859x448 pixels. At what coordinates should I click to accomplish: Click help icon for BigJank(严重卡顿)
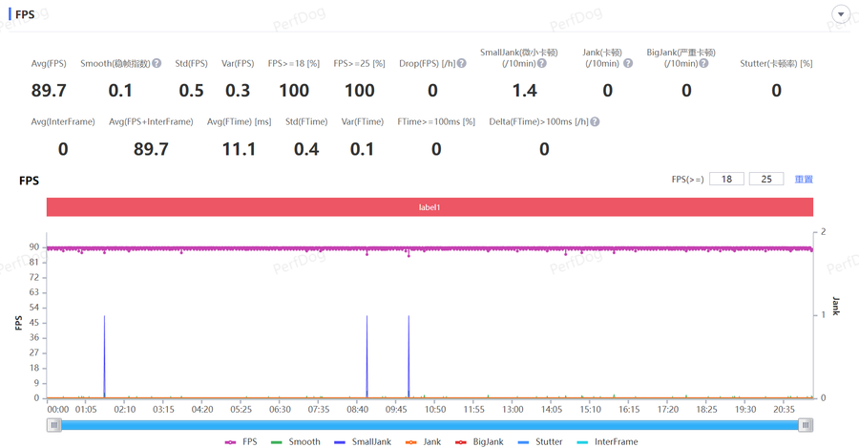(703, 64)
